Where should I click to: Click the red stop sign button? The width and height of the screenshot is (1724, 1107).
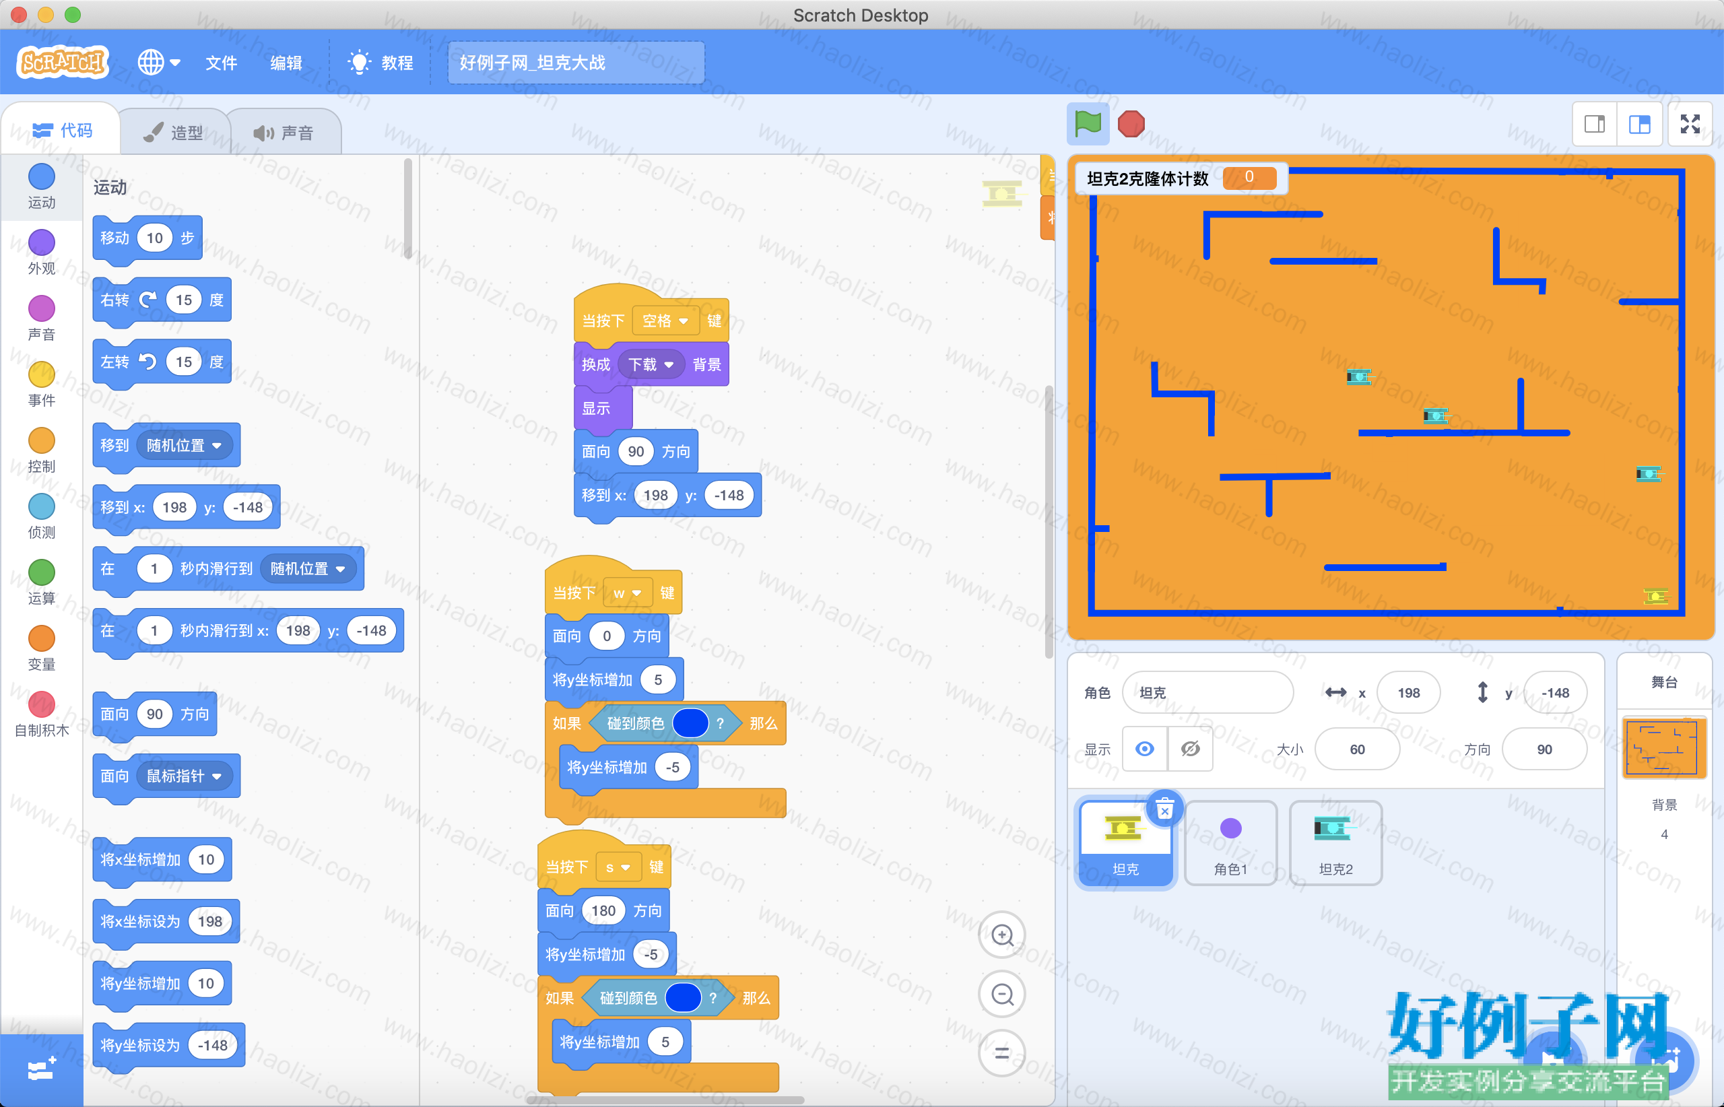(1131, 124)
